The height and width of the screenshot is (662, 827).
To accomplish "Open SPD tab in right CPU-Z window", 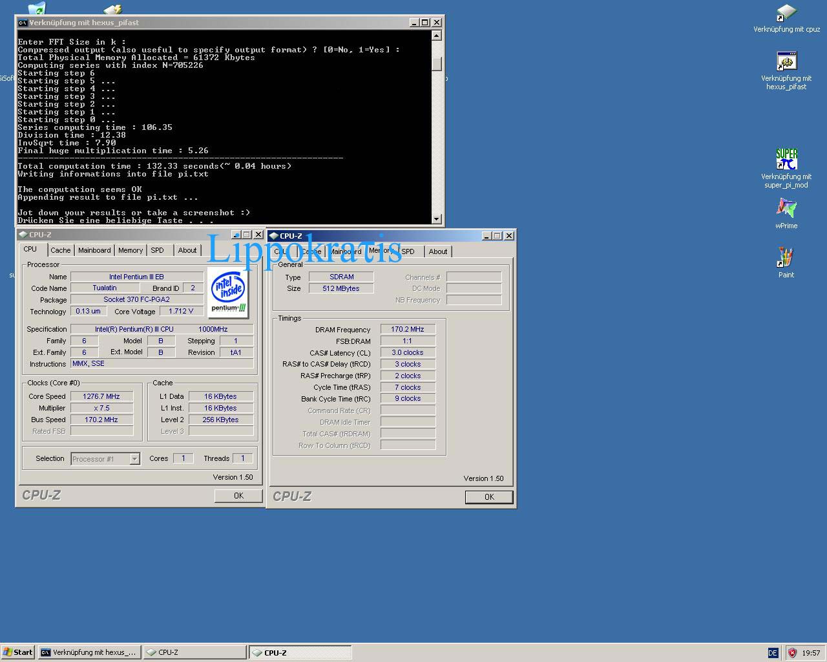I will pyautogui.click(x=408, y=252).
